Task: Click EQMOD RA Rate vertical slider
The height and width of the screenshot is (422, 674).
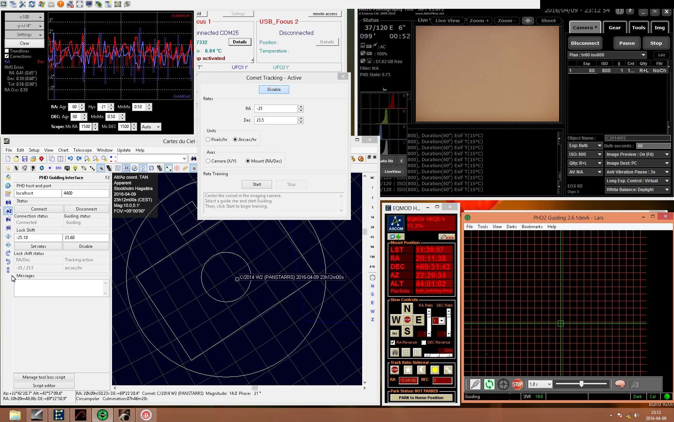Action: [429, 323]
